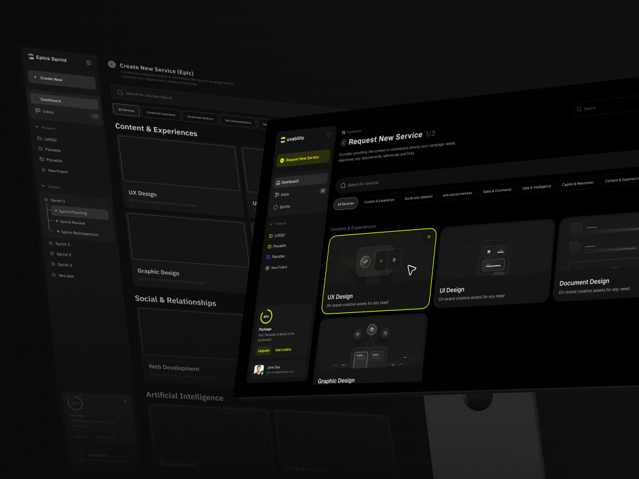Select Social and relations tab in Epics Sprint window
Image resolution: width=639 pixels, height=479 pixels.
point(199,118)
